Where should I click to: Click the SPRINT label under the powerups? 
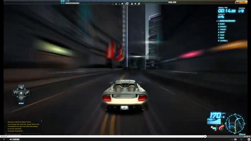tap(21, 103)
